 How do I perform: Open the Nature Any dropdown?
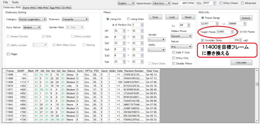(181, 47)
